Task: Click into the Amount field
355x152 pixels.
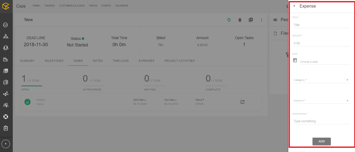Action: pos(321,43)
